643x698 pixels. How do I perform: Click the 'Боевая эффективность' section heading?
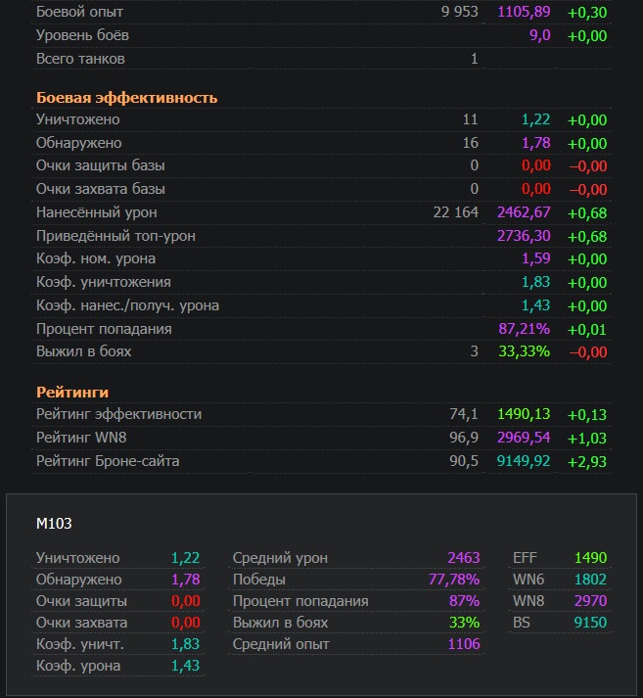point(126,98)
